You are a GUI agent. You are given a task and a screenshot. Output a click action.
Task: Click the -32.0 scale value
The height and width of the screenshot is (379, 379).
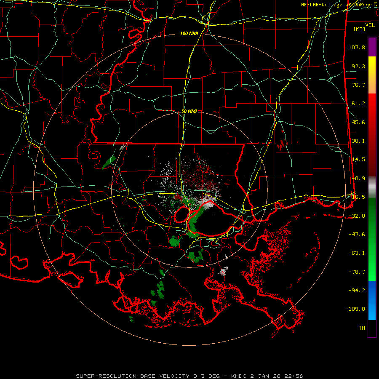pos(357,216)
